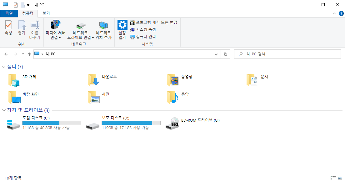Click 시스템 속성 in the ribbon

[143, 29]
